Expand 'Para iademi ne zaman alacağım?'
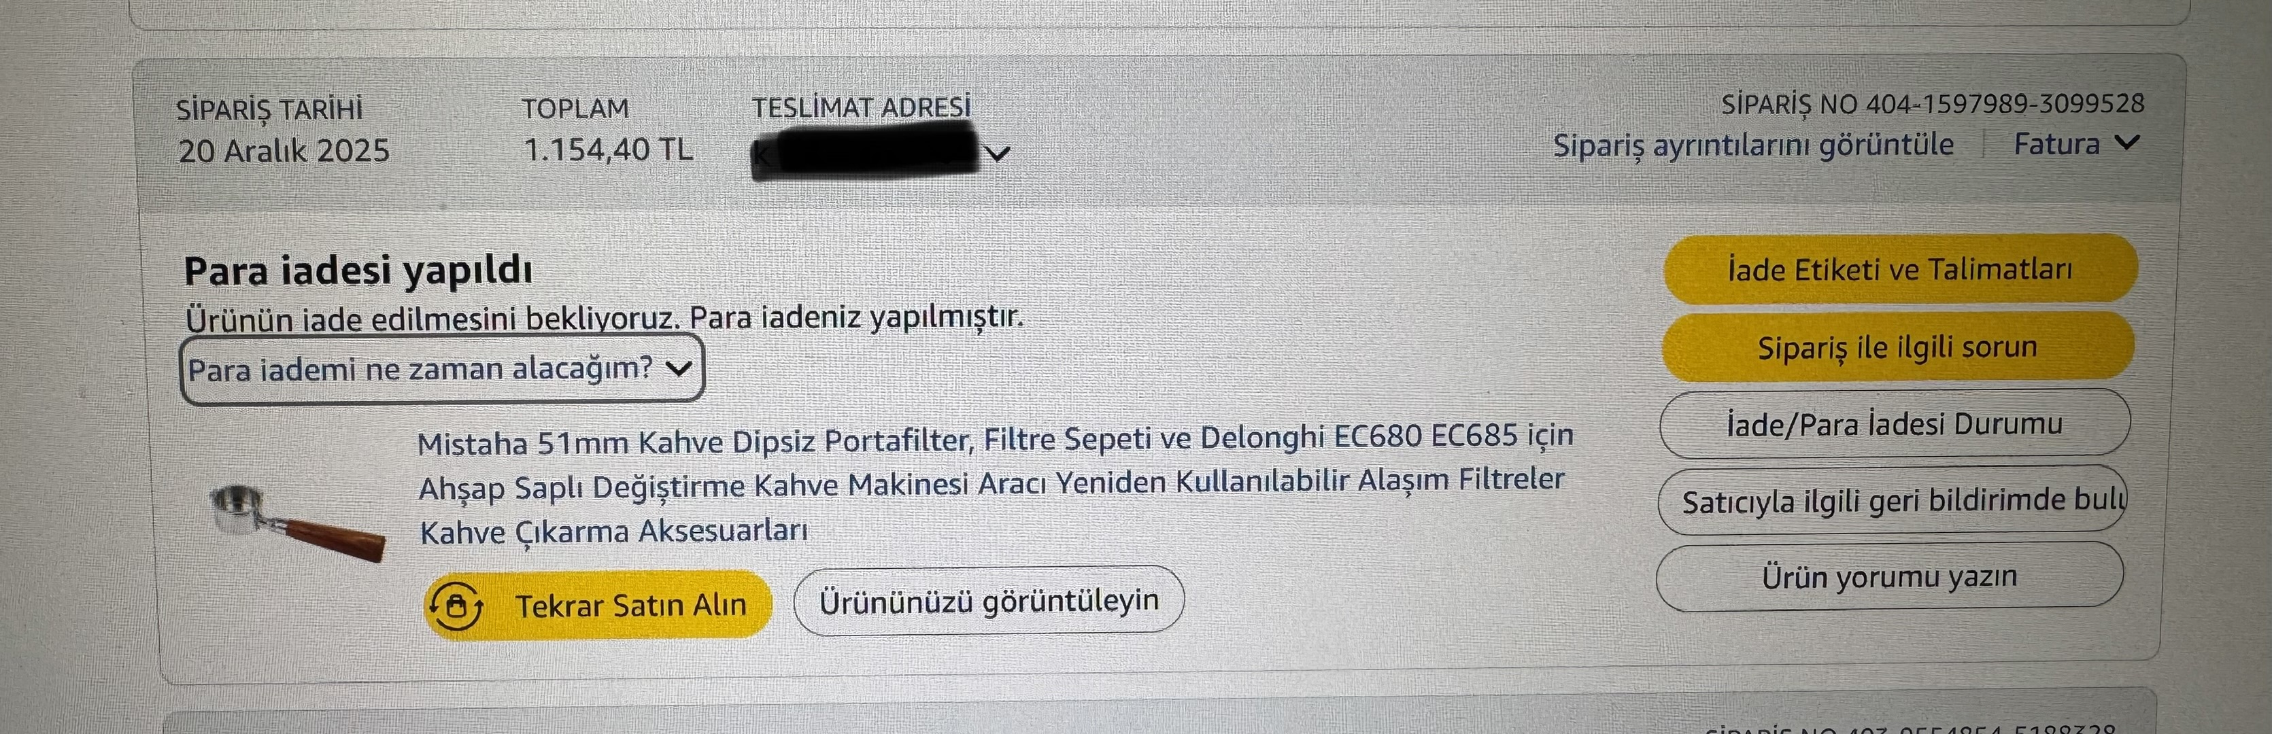Image resolution: width=2272 pixels, height=734 pixels. pos(441,368)
